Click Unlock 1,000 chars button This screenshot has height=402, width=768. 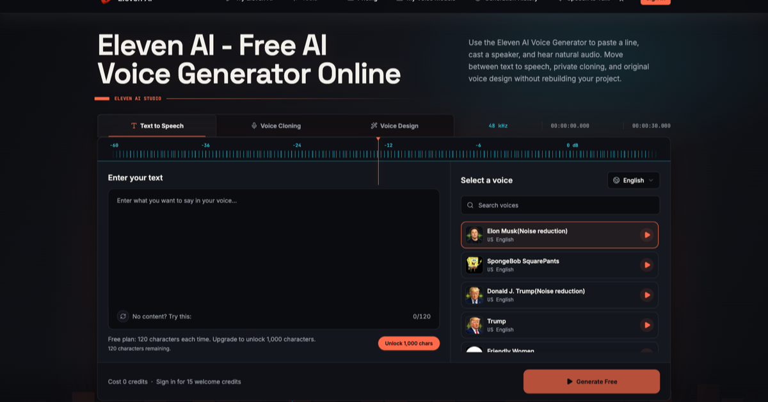point(409,344)
